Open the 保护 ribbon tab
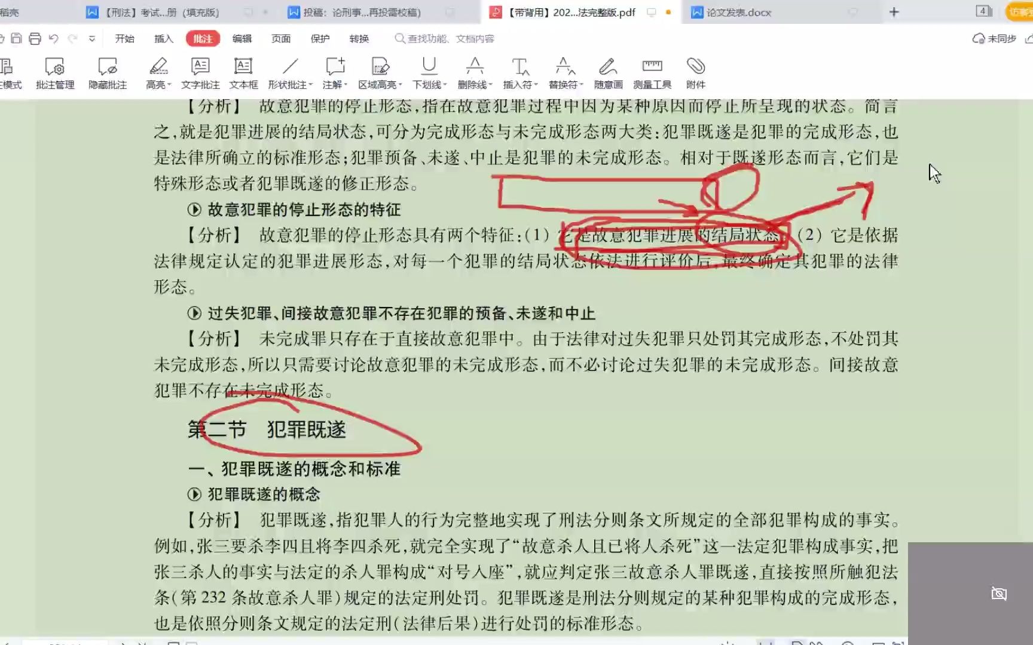The height and width of the screenshot is (645, 1033). (320, 38)
